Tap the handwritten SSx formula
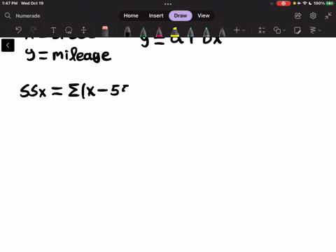Image resolution: width=336 pixels, height=252 pixels. point(74,91)
